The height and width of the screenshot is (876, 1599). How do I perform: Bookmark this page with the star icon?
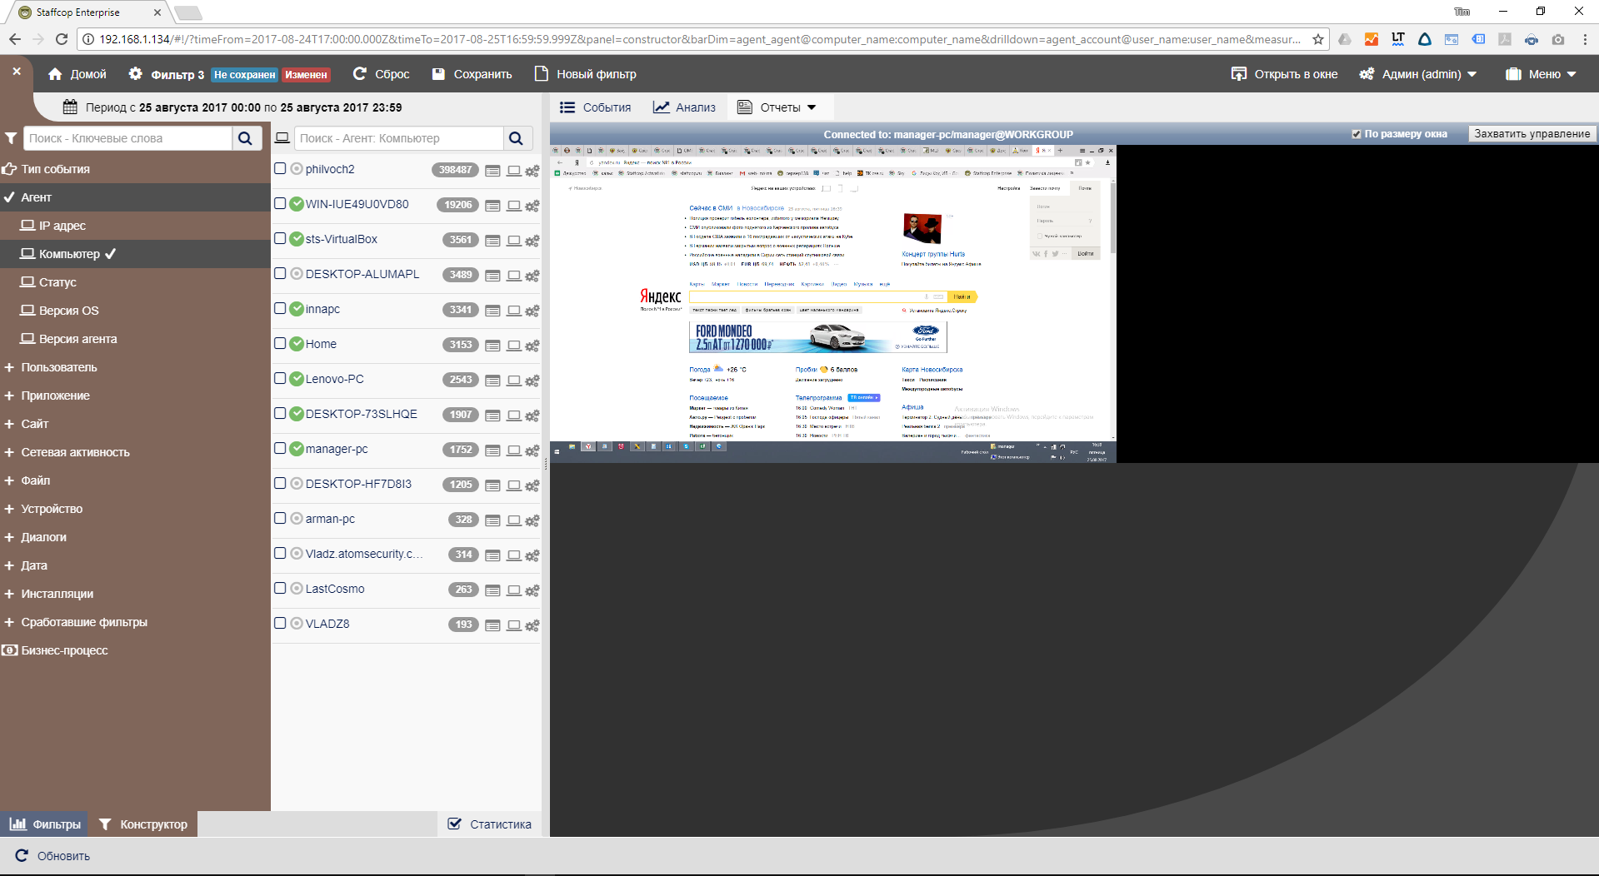coord(1317,39)
